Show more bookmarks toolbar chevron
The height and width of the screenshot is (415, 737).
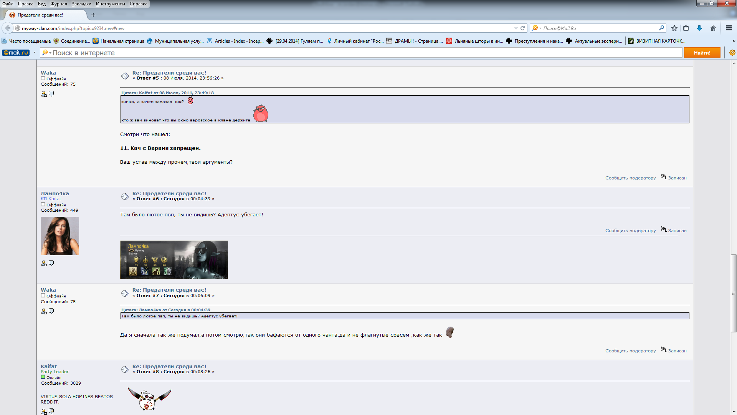734,41
